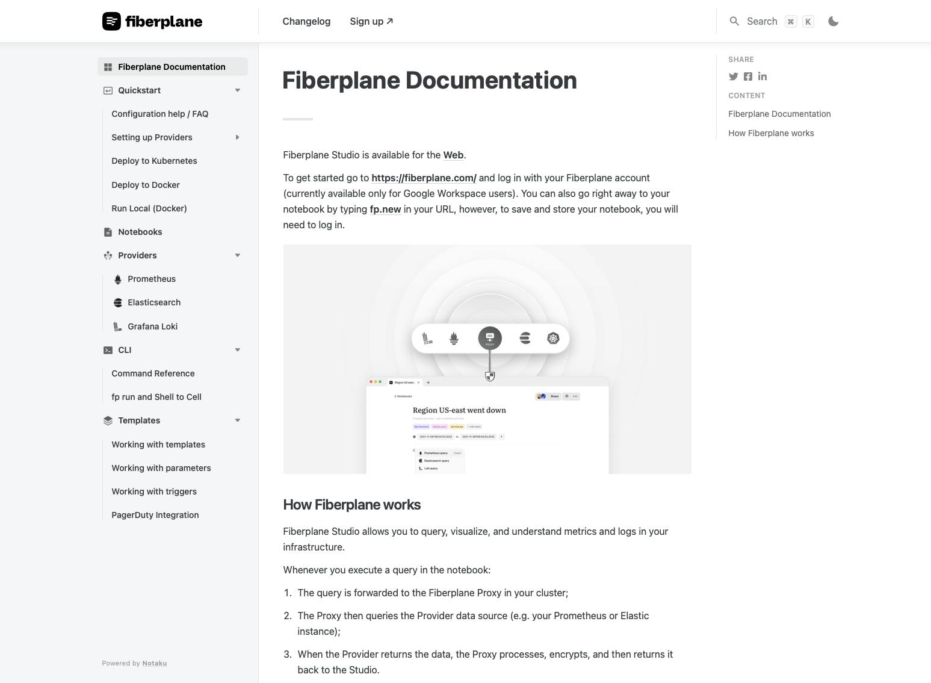Open PagerDuty Integration page
The width and height of the screenshot is (931, 683).
point(155,515)
